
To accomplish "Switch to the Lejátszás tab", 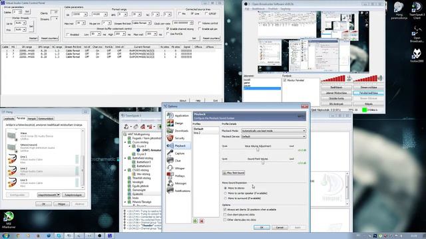I will (9, 118).
